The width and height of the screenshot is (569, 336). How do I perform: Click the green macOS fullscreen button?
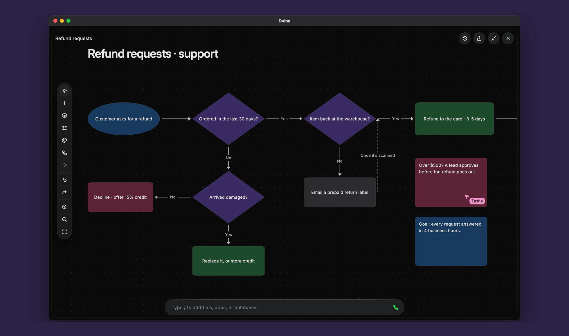(69, 21)
